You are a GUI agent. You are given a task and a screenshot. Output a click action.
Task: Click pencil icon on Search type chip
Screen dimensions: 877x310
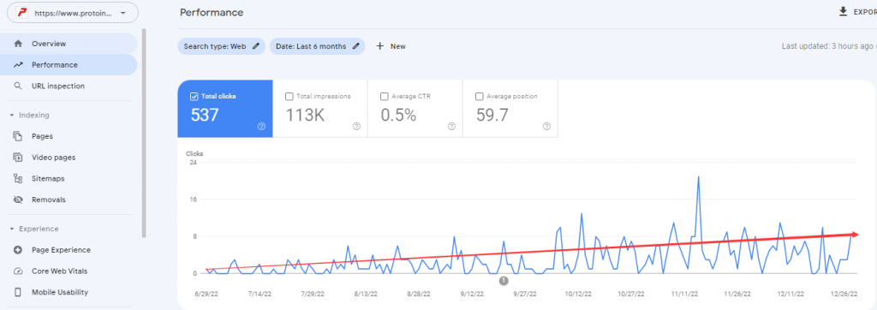256,46
